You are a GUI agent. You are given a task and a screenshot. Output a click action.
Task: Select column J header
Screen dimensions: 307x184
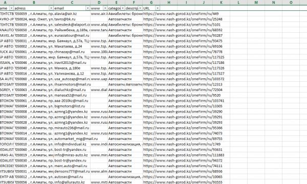(x=204, y=3)
